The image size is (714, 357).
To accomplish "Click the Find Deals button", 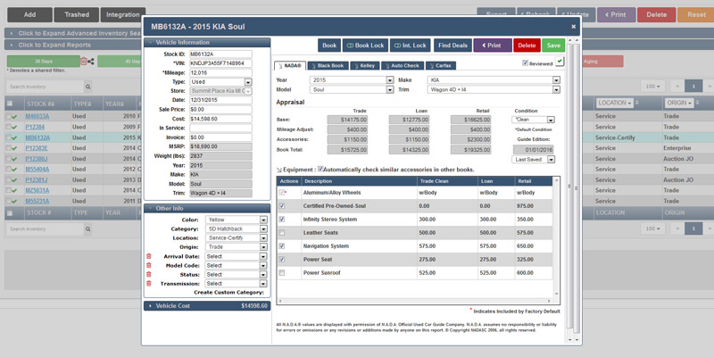I will [453, 46].
